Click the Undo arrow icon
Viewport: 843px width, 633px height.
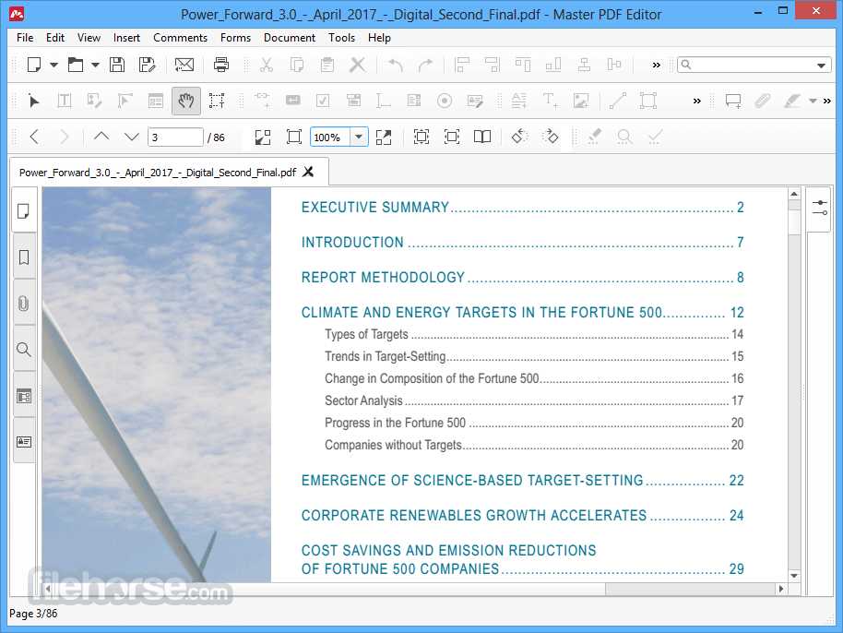click(x=396, y=66)
